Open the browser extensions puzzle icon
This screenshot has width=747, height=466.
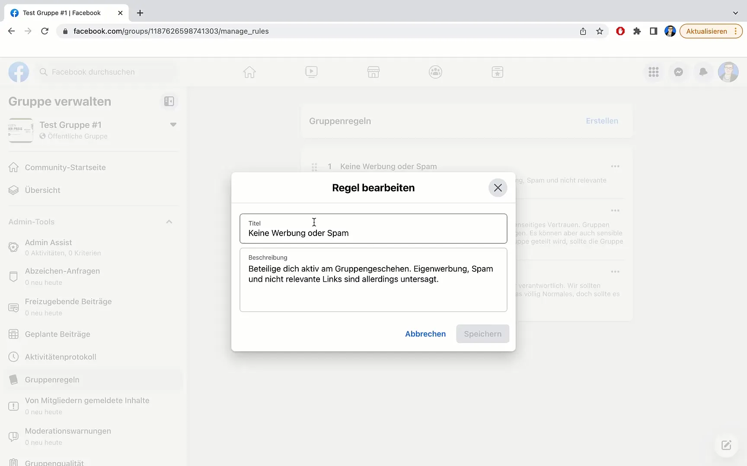pyautogui.click(x=637, y=31)
